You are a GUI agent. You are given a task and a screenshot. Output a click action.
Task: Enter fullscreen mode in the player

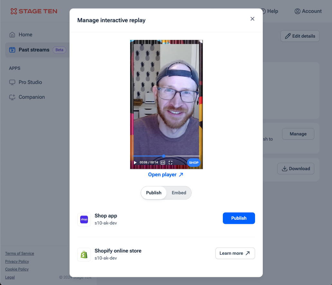(x=170, y=162)
